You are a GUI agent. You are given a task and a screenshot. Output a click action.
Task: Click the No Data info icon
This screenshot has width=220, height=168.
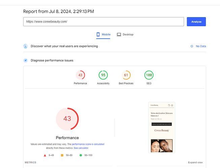click(x=192, y=46)
